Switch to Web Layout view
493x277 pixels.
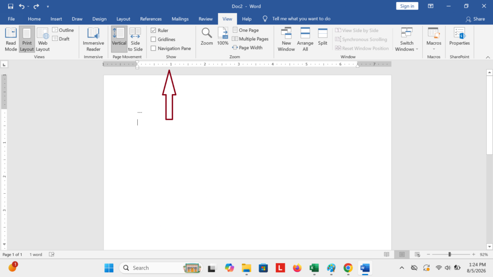click(43, 39)
